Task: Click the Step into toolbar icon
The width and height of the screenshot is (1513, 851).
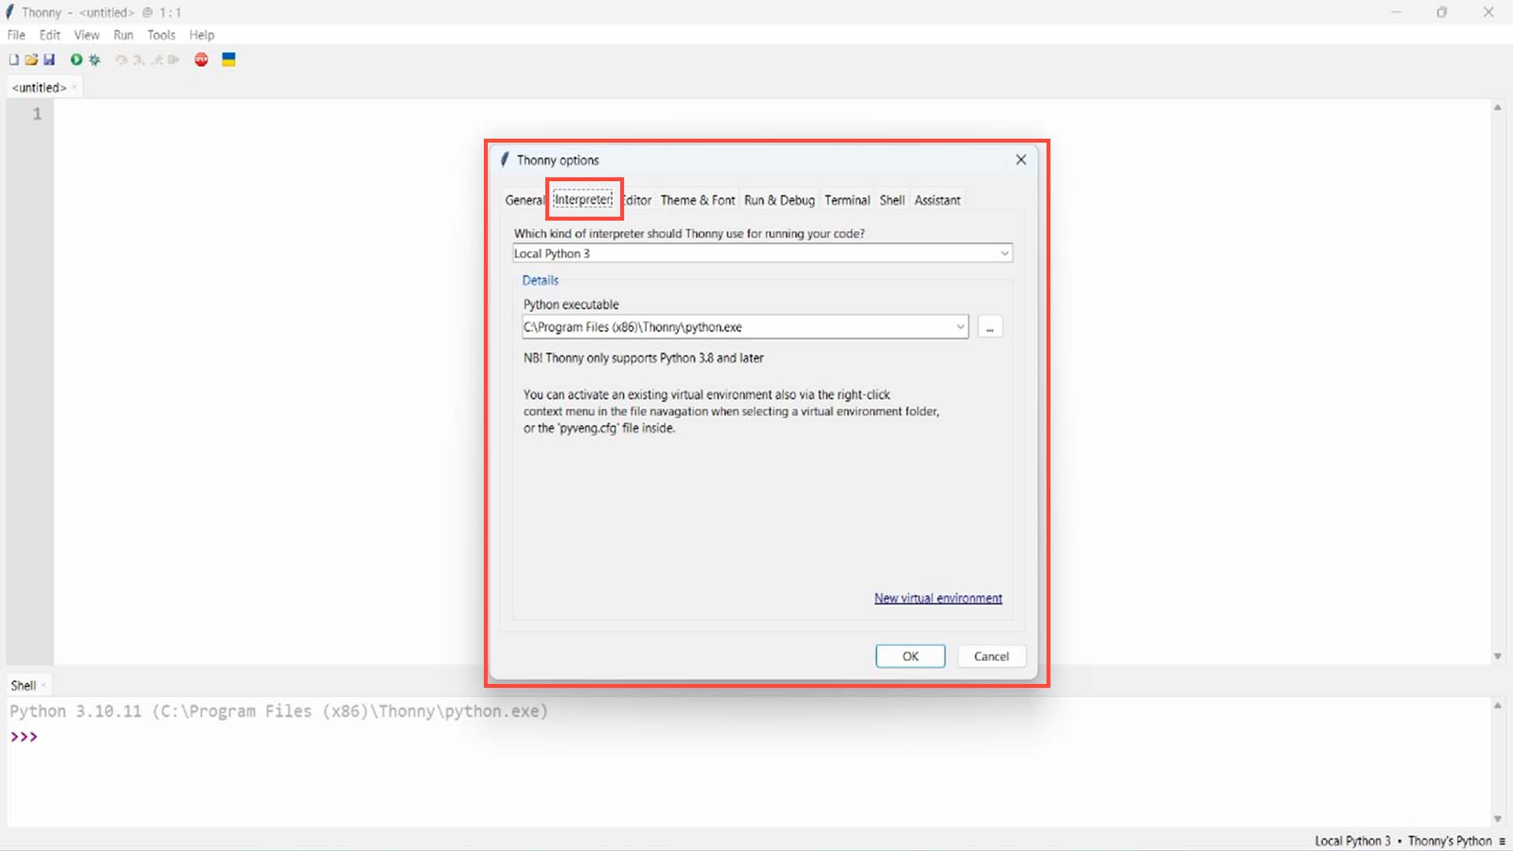Action: tap(139, 60)
